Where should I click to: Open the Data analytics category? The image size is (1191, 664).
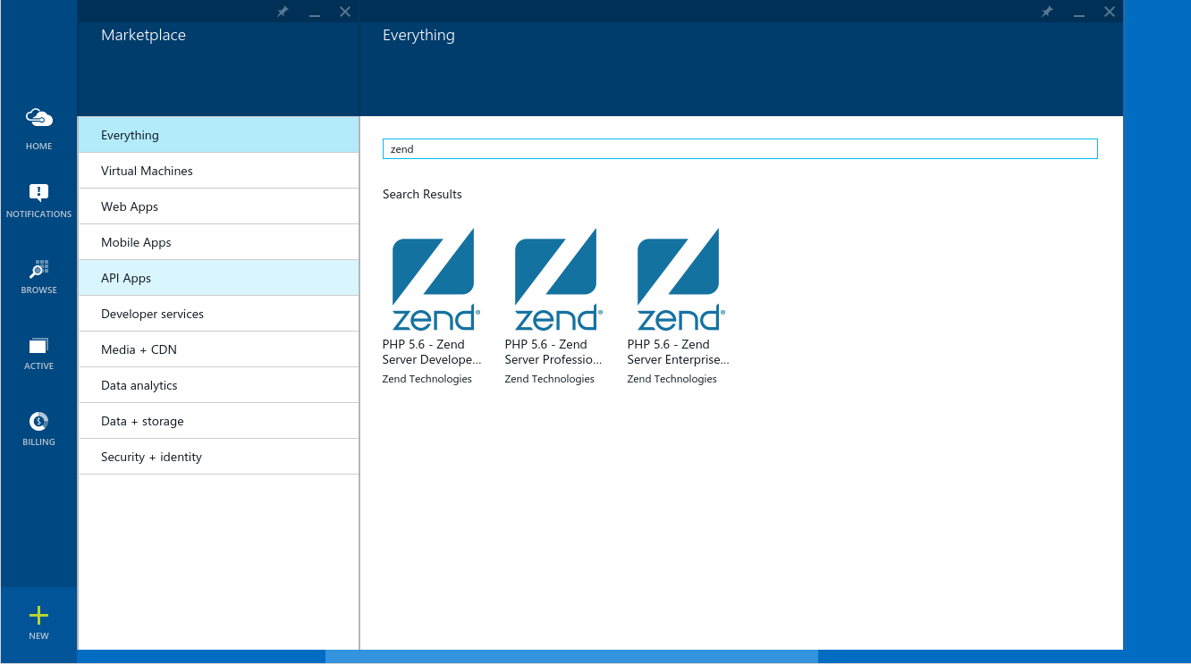pos(218,385)
